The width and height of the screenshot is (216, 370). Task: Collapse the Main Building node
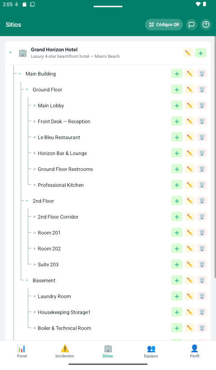pos(20,74)
